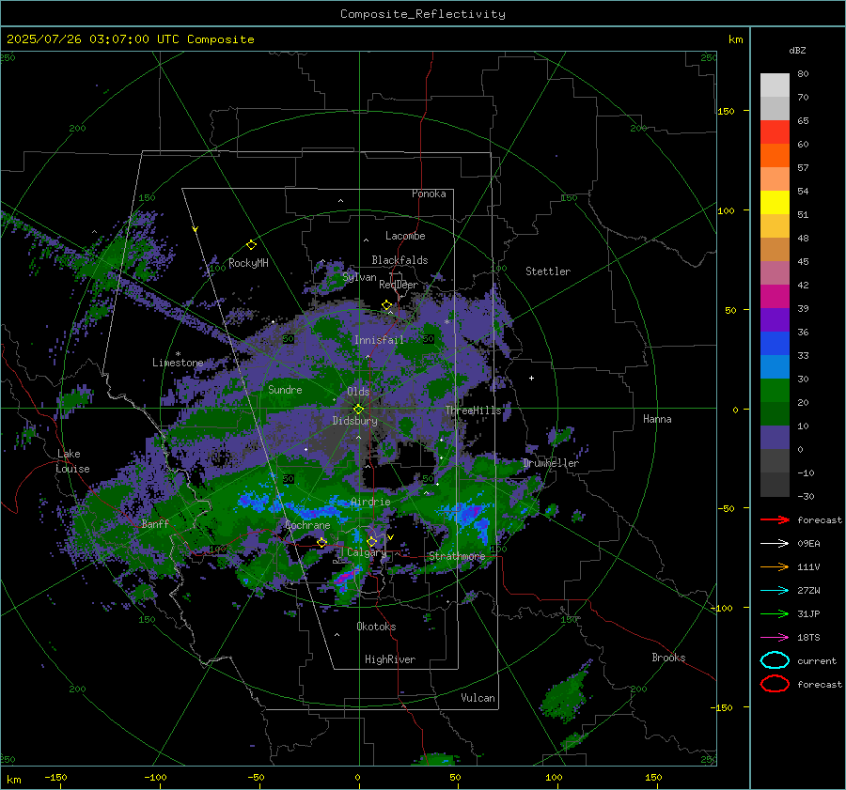Click the Stettler label

548,271
